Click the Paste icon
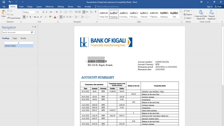Screen dimensions: 224x126 pos(3,13)
